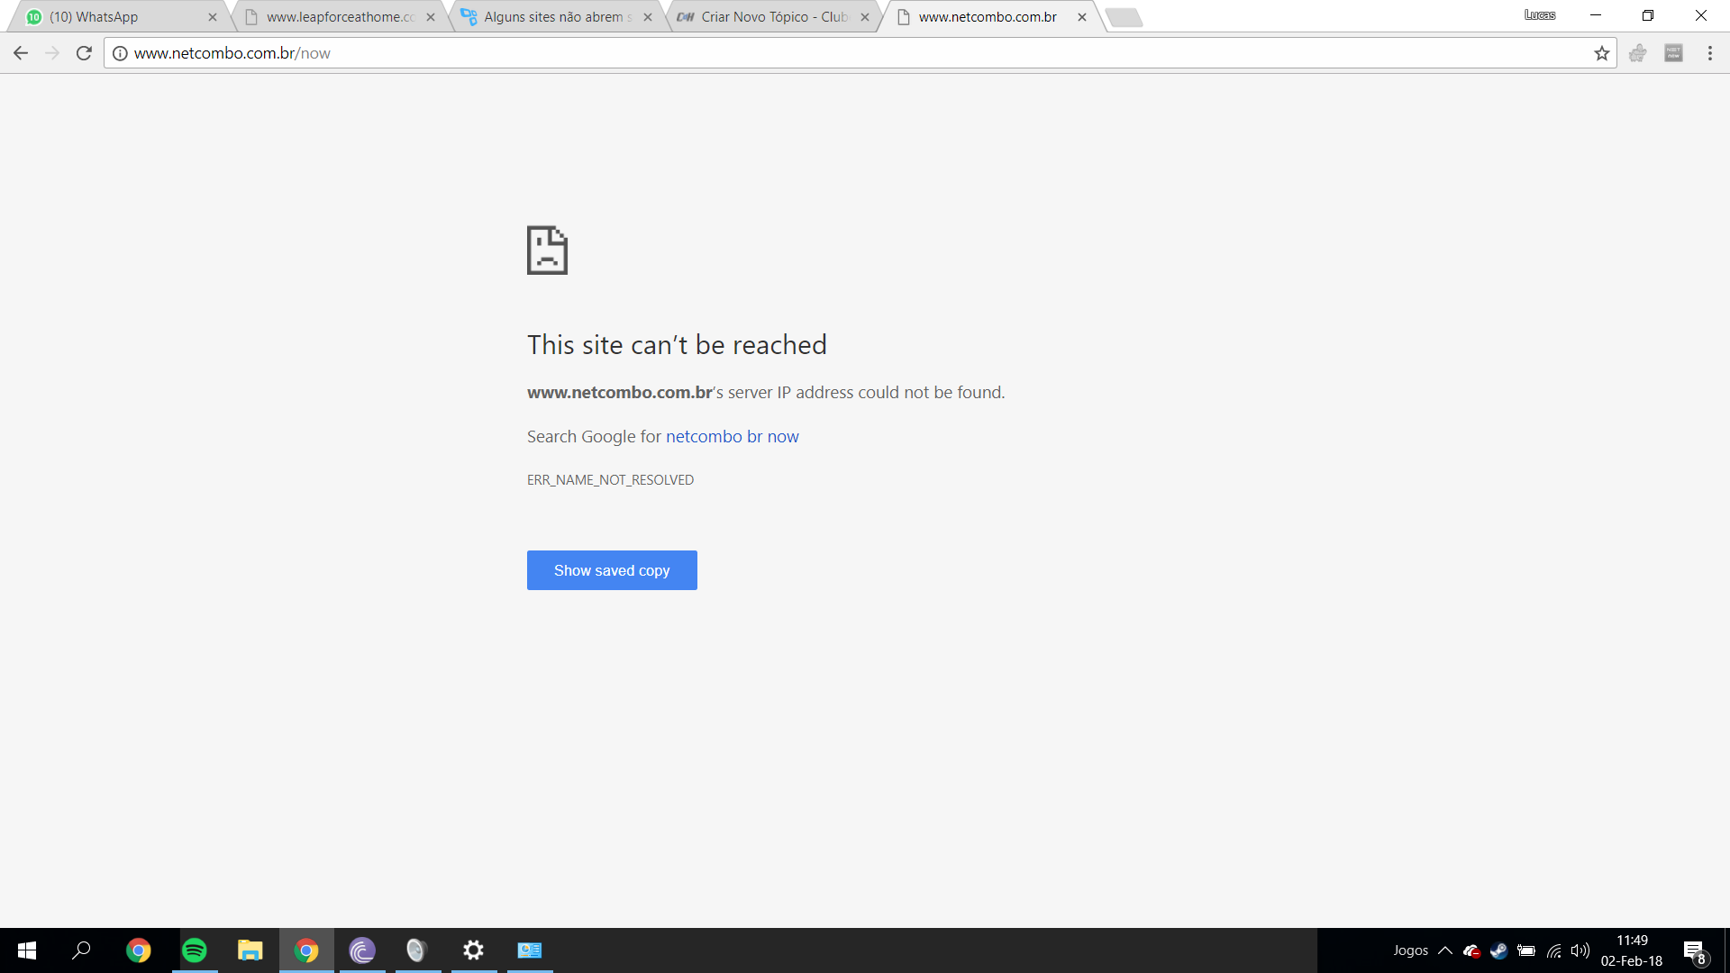Restore down the Chrome window
Image resolution: width=1730 pixels, height=973 pixels.
(x=1648, y=15)
